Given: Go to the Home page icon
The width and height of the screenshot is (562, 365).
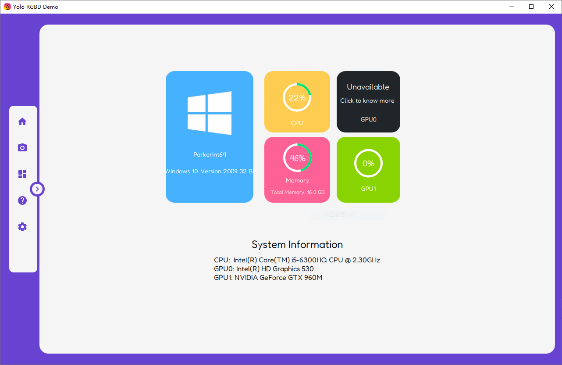Looking at the screenshot, I should coord(22,122).
